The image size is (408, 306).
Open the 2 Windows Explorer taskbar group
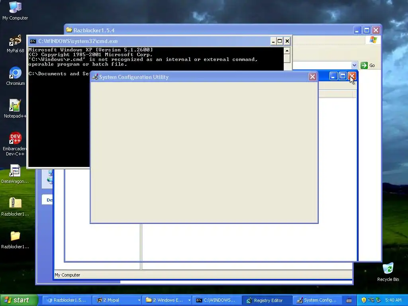[167, 300]
